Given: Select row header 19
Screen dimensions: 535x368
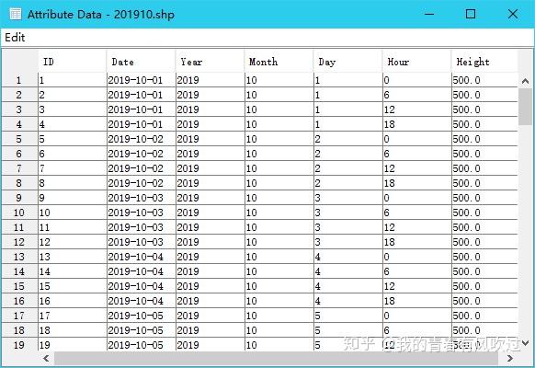Looking at the screenshot, I should click(x=19, y=344).
